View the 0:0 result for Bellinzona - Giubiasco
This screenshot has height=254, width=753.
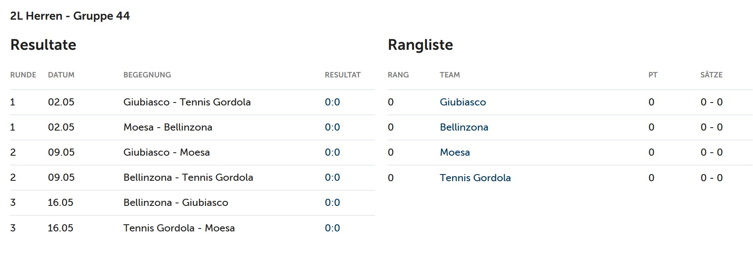coord(332,203)
